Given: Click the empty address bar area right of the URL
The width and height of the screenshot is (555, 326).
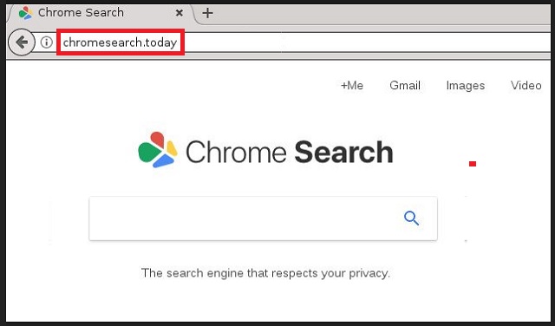Looking at the screenshot, I should tap(366, 42).
